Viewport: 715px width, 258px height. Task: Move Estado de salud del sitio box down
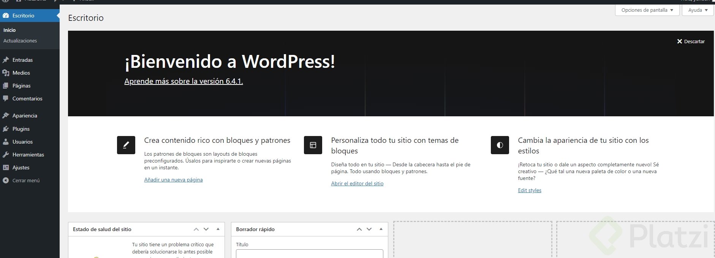click(x=206, y=229)
